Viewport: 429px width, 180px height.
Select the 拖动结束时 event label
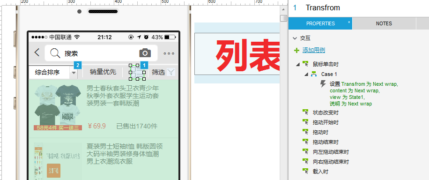click(x=325, y=142)
